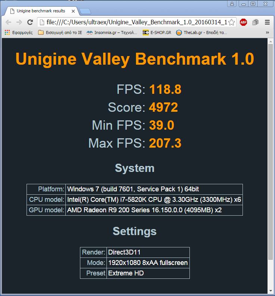Click the Extreme HD preset cell
The width and height of the screenshot is (275, 296).
click(x=148, y=273)
